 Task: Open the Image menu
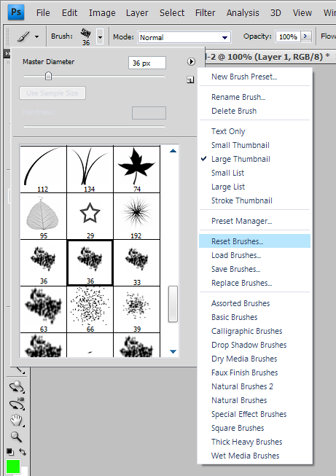pyautogui.click(x=102, y=12)
